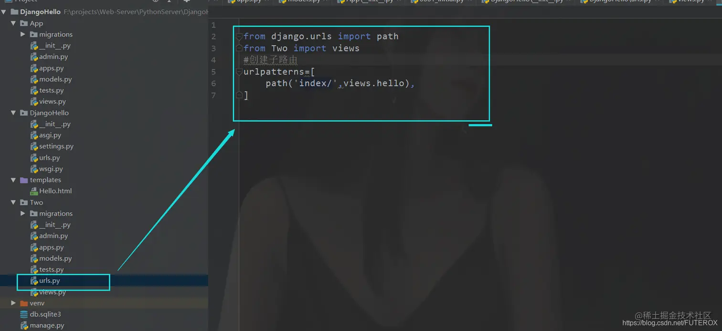Viewport: 722px width, 331px height.
Task: Expand migrations folder inside App
Action: 23,34
